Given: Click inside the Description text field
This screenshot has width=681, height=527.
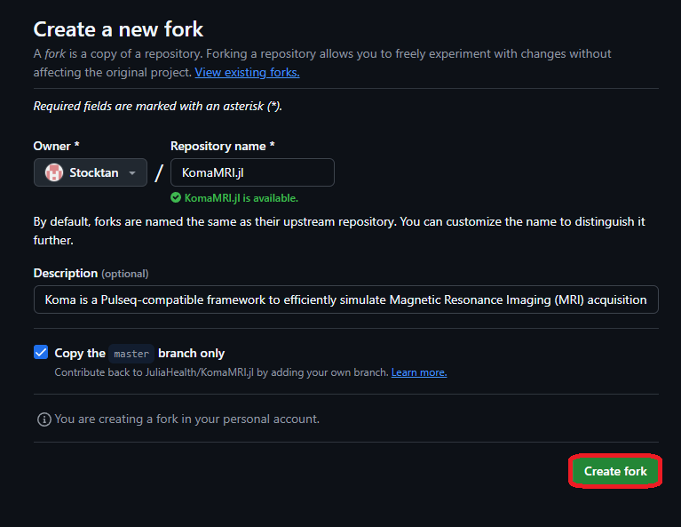Looking at the screenshot, I should click(x=346, y=299).
